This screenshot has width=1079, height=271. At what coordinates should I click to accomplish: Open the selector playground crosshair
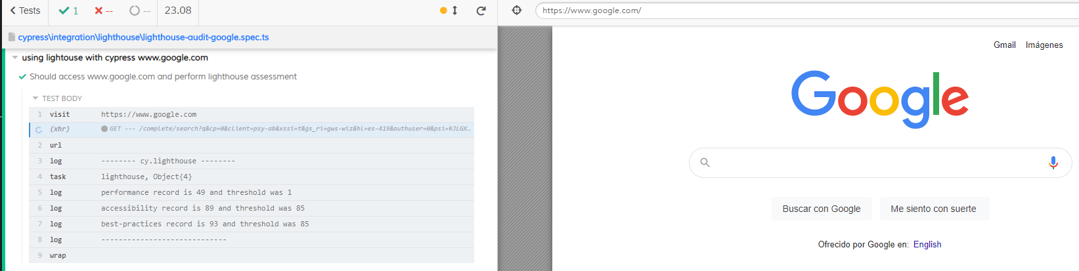coord(517,10)
